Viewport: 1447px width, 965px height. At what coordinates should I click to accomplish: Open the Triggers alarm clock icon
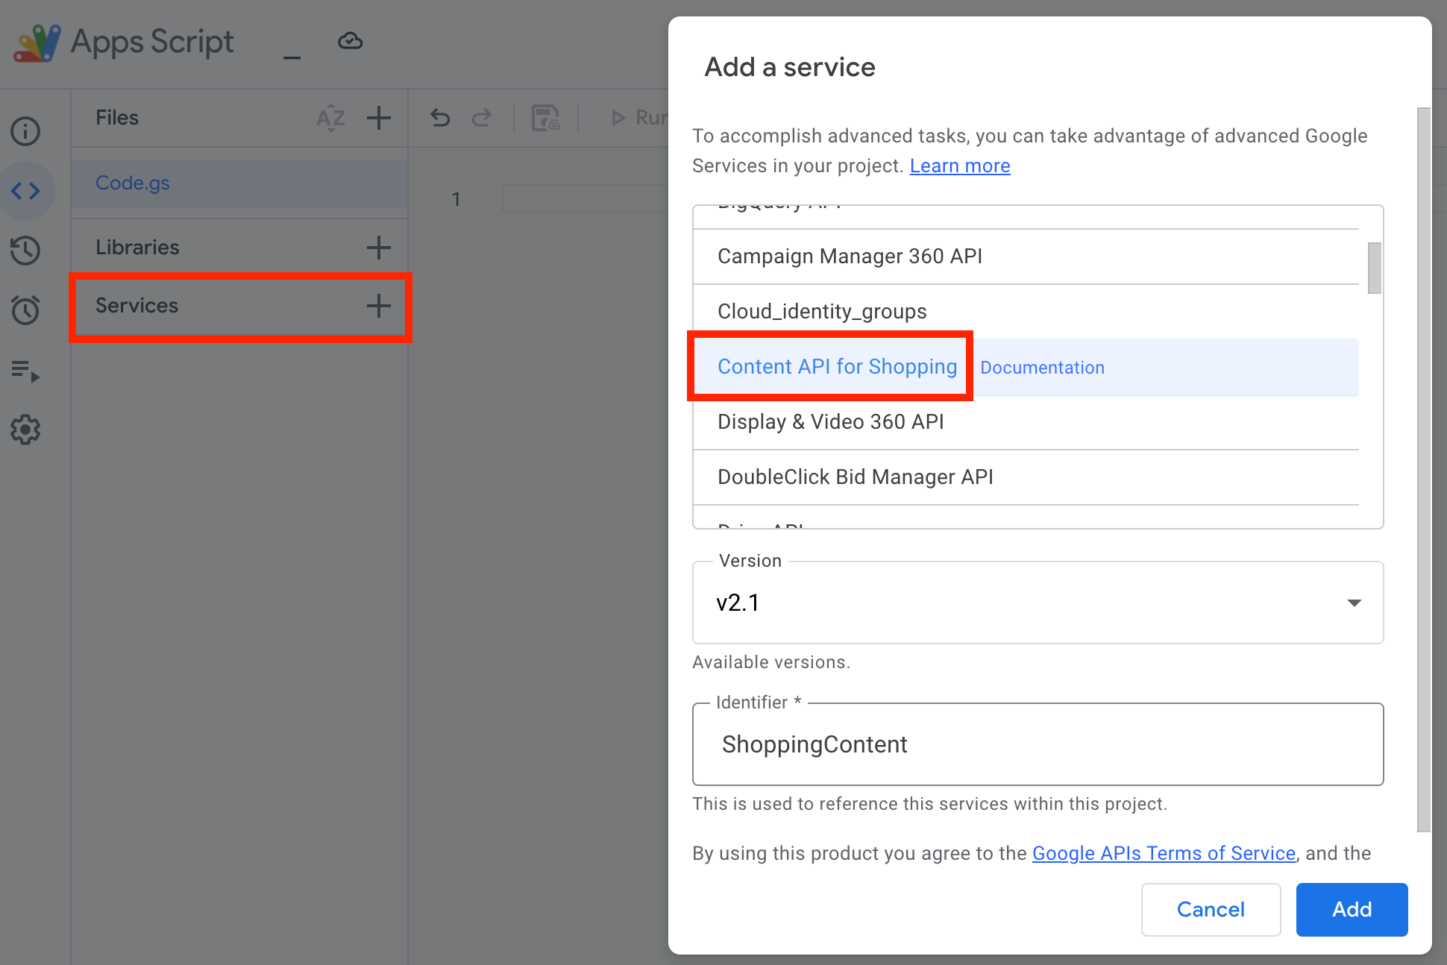coord(25,310)
